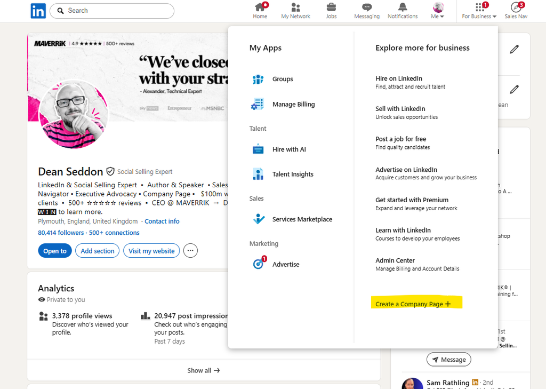Click the upper pencil edit icon
The width and height of the screenshot is (546, 389).
tap(515, 50)
